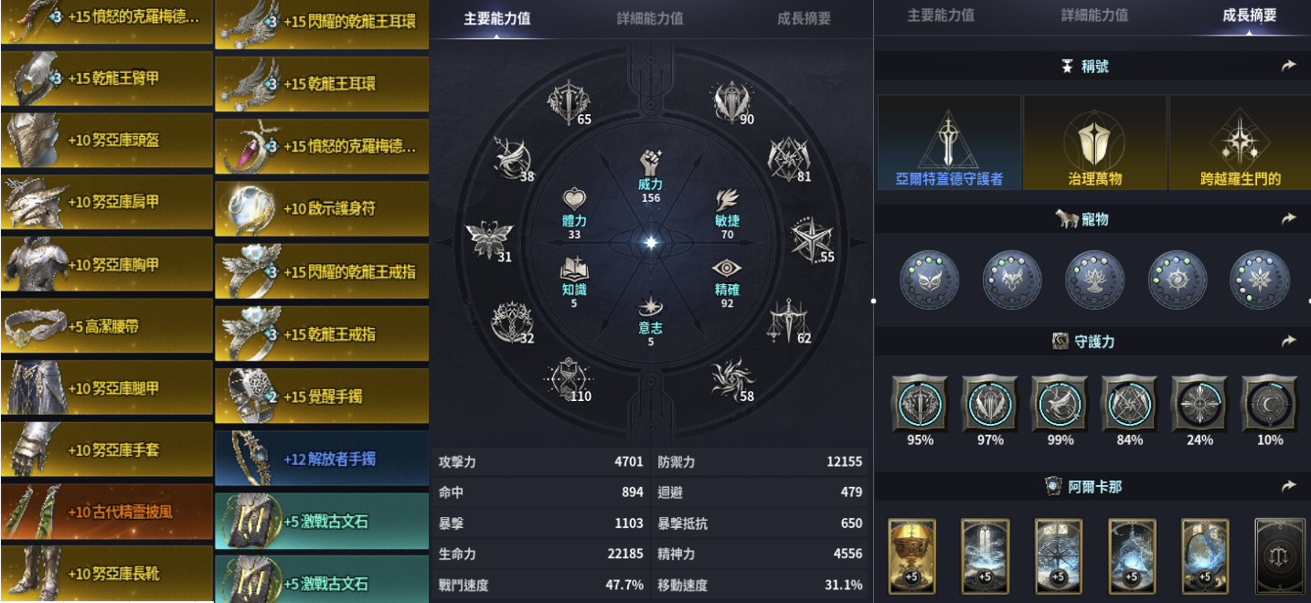This screenshot has width=1311, height=603.
Task: Choose the 治理萬物 title card
Action: [x=1094, y=143]
